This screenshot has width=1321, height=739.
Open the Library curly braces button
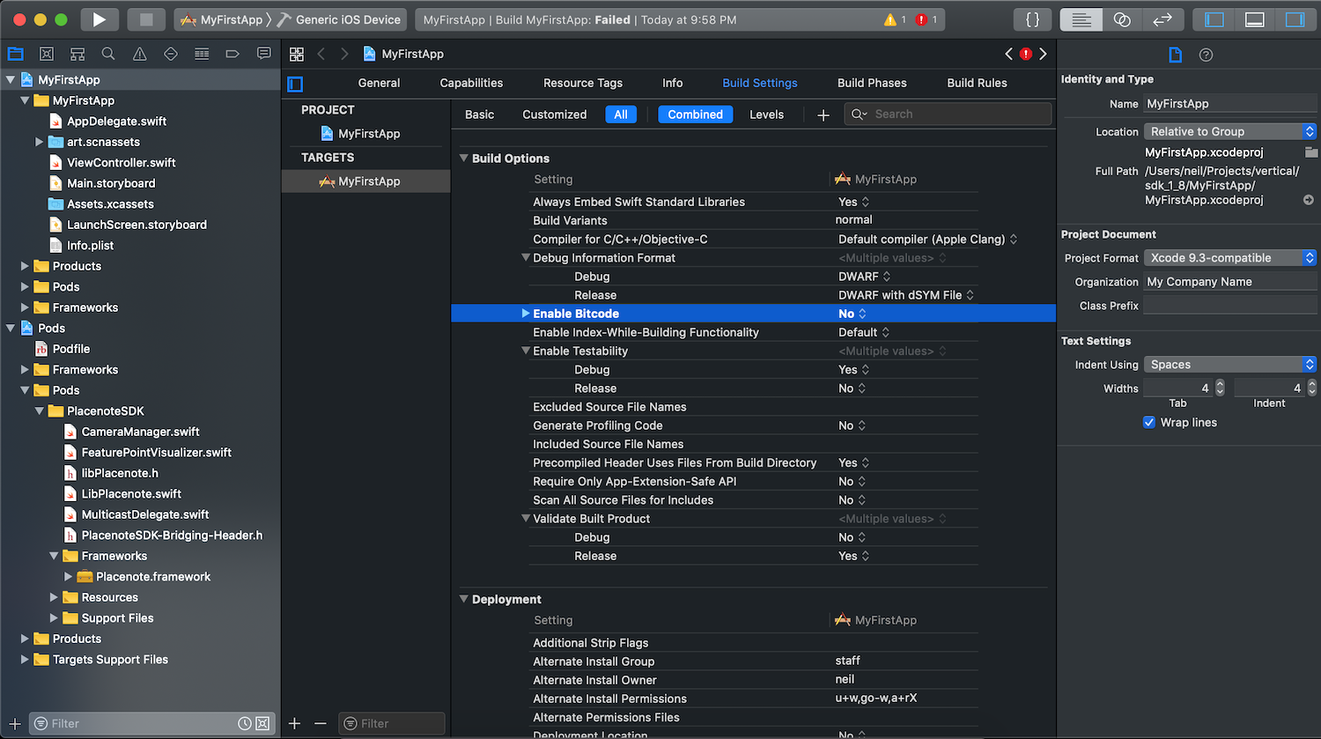[1032, 19]
